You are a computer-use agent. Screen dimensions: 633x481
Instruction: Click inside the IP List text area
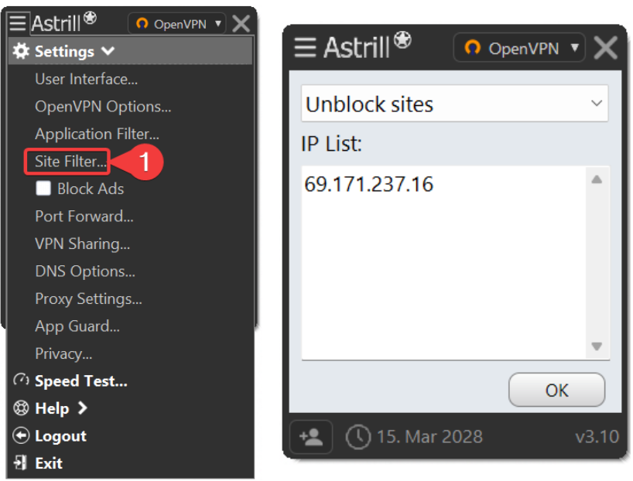[444, 263]
